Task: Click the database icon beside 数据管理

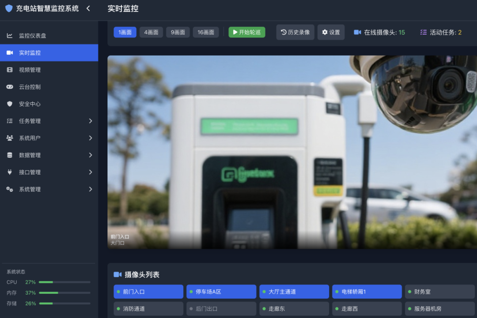Action: [10, 155]
